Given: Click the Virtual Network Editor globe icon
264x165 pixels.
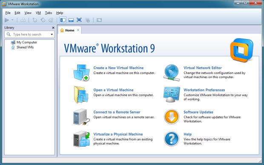Looking at the screenshot, I should 172,72.
